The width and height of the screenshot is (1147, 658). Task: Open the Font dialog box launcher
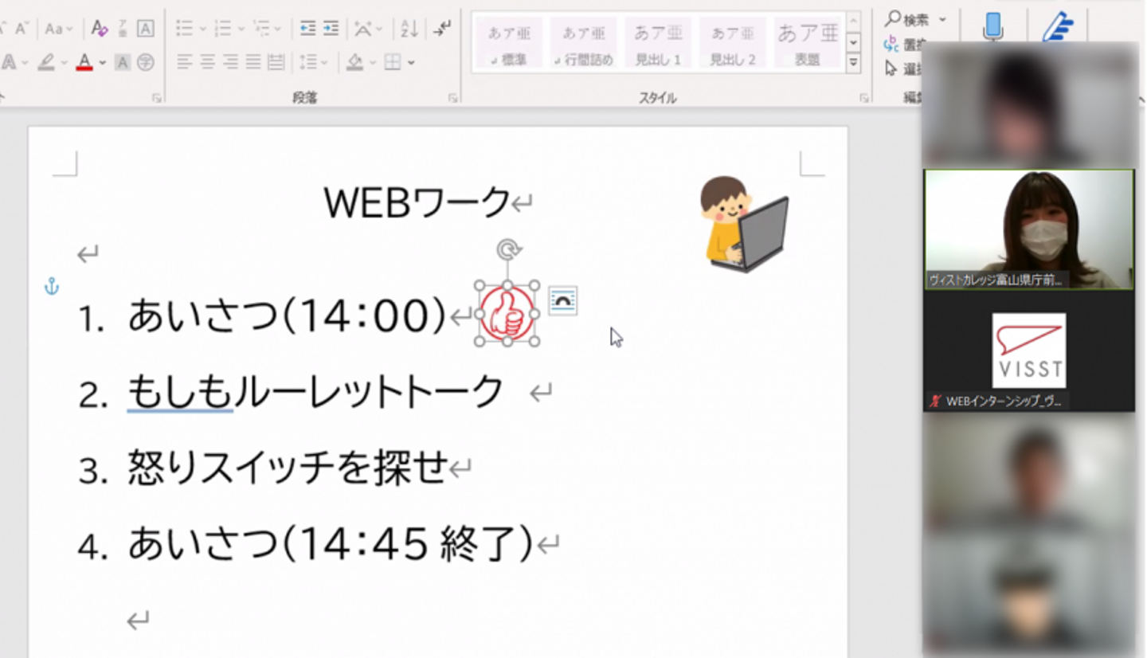point(157,98)
